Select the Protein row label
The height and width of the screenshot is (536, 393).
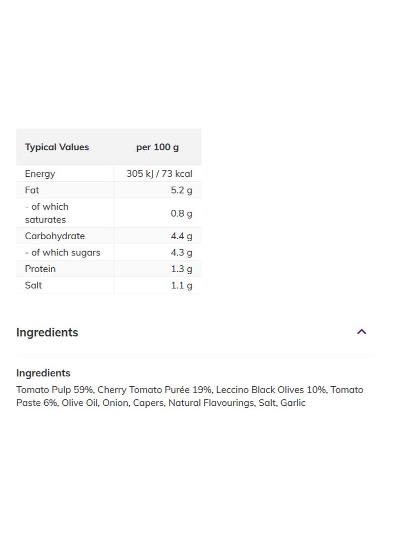(40, 269)
